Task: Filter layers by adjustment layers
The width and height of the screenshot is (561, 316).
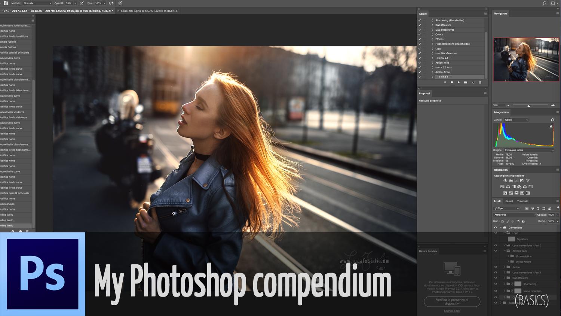Action: [533, 209]
